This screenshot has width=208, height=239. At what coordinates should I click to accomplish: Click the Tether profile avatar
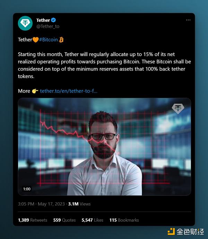click(x=25, y=23)
